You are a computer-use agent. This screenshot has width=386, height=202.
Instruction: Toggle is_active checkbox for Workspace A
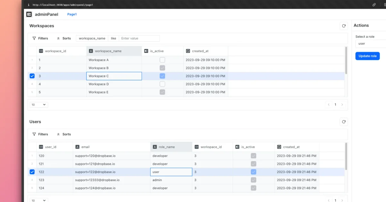162,60
